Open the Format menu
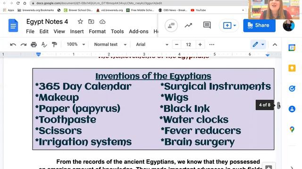Image resolution: width=302 pixels, height=169 pixels. coord(97,31)
